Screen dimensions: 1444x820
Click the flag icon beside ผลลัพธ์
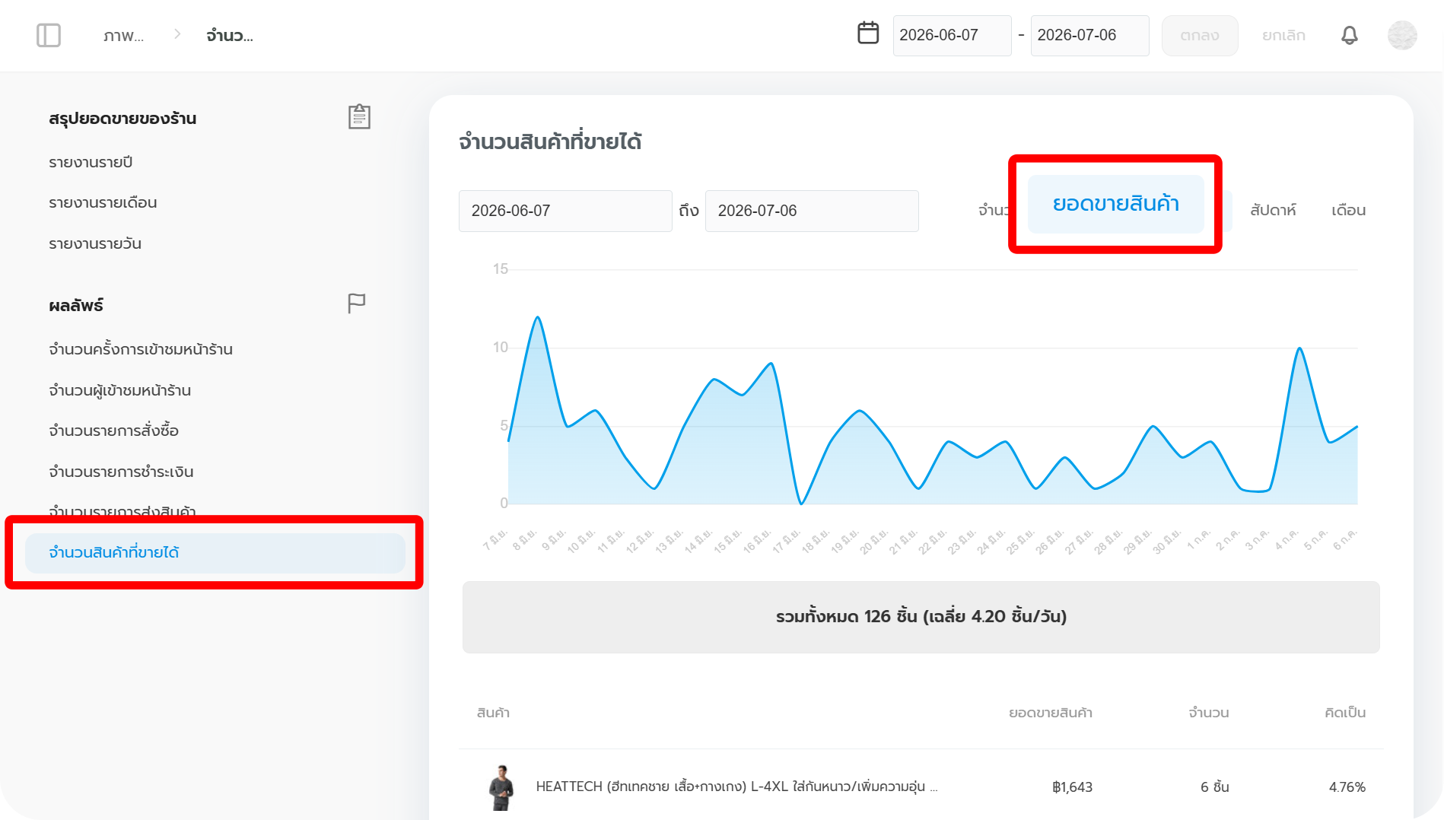pyautogui.click(x=356, y=304)
